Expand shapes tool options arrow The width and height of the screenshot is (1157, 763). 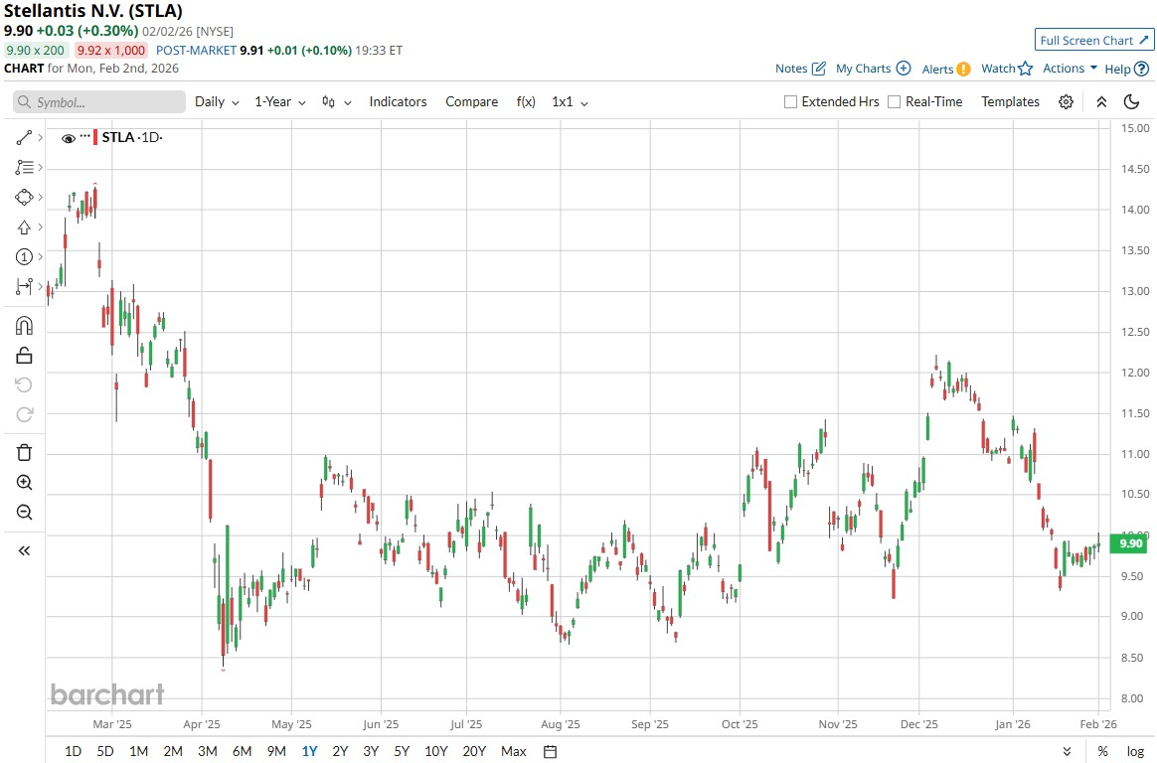point(40,197)
